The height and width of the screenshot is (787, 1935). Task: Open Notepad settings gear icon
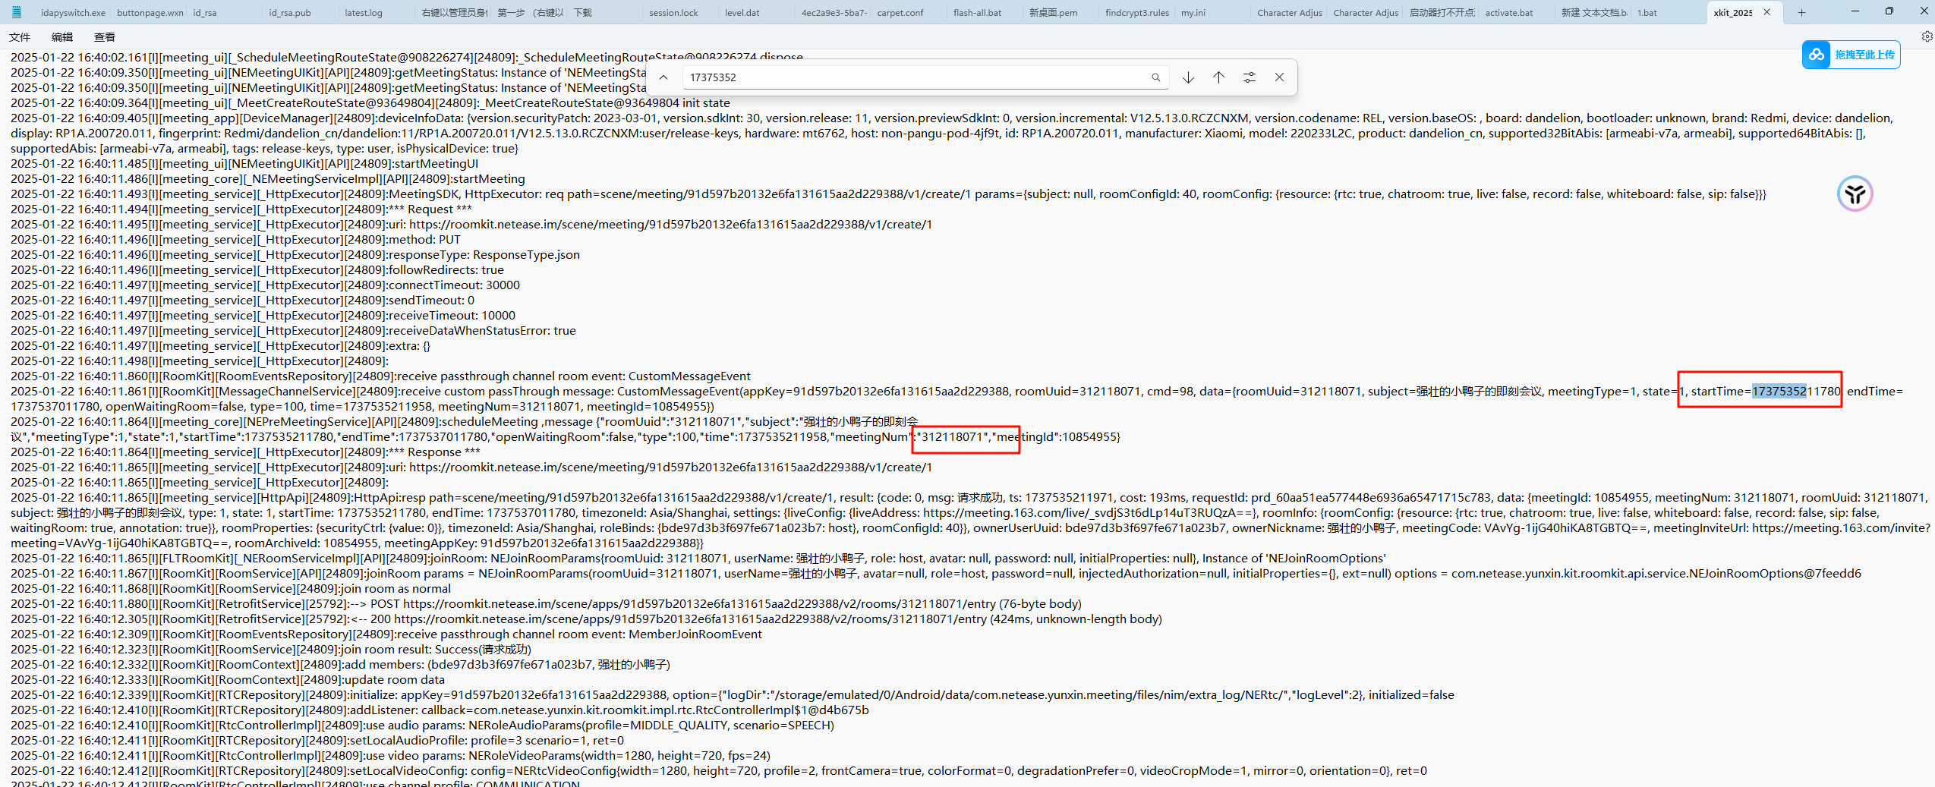pyautogui.click(x=1927, y=36)
